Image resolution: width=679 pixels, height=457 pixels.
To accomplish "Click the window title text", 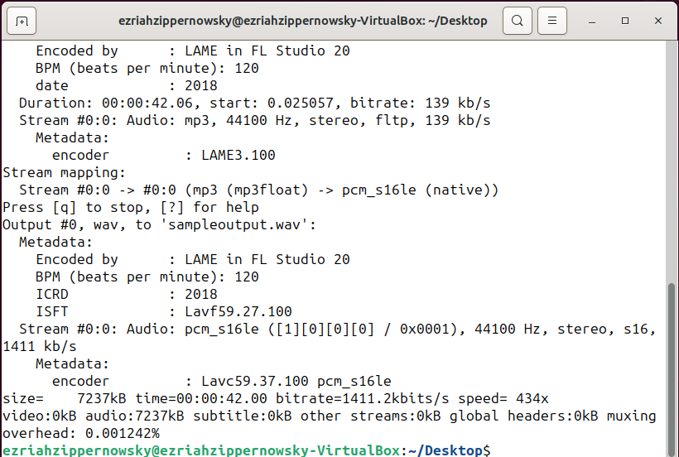I will 303,21.
